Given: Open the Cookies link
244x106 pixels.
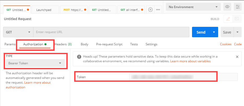Looking at the screenshot, I should point(226,44).
